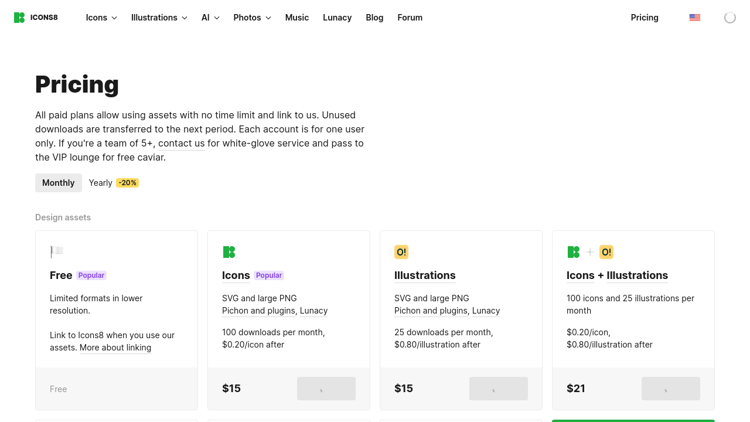The image size is (750, 422).
Task: Click the buy button on $21 plan
Action: tap(671, 389)
